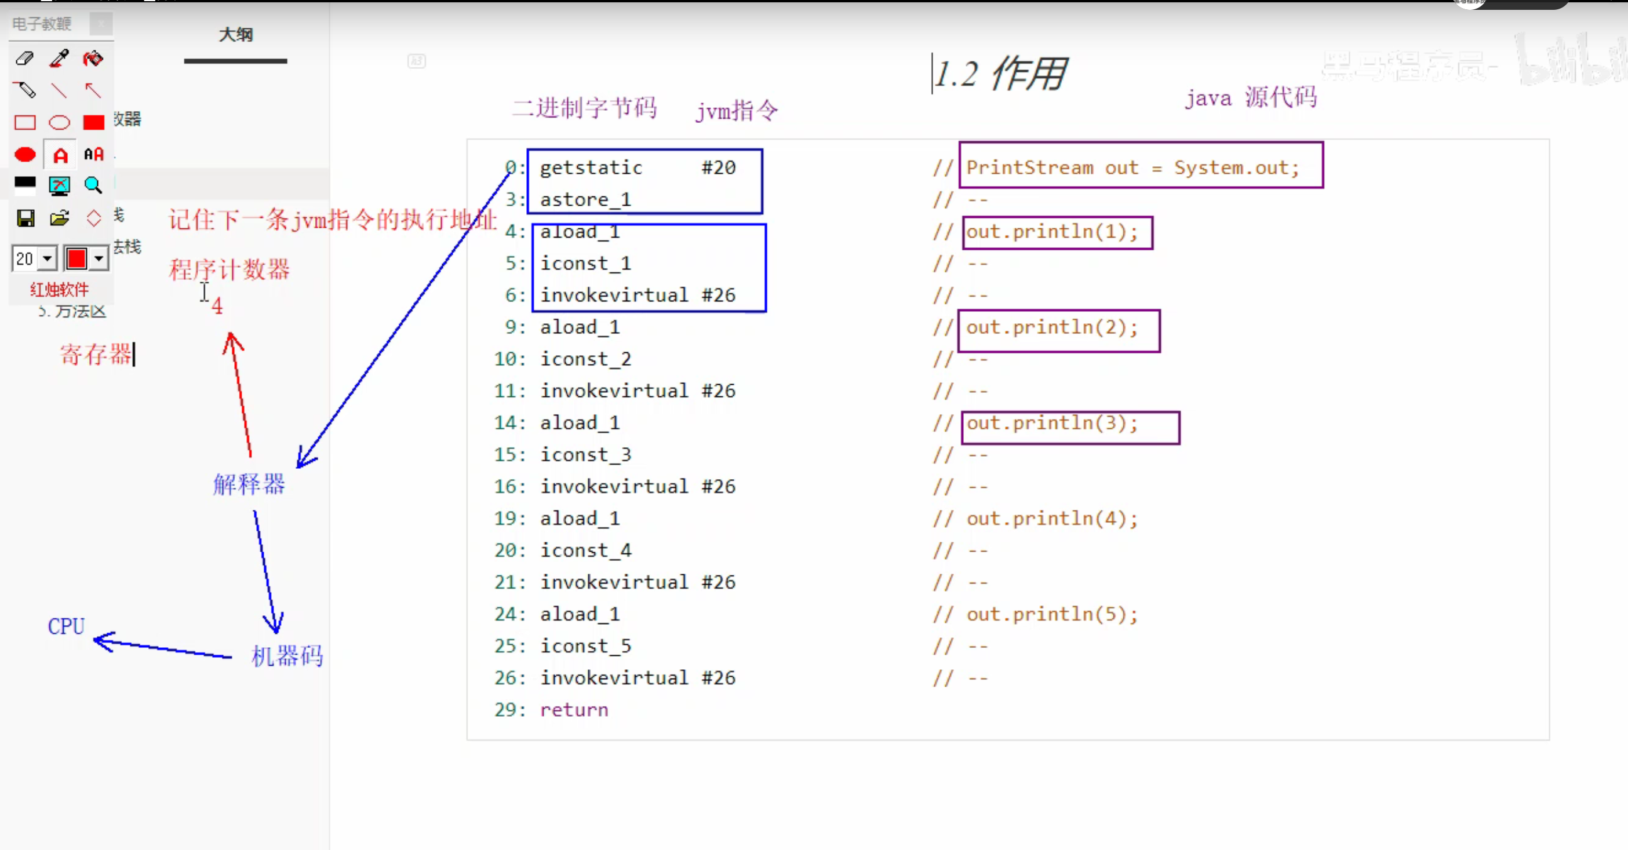Image resolution: width=1628 pixels, height=850 pixels.
Task: Click the small gray icon beside the outline panel
Action: click(417, 61)
